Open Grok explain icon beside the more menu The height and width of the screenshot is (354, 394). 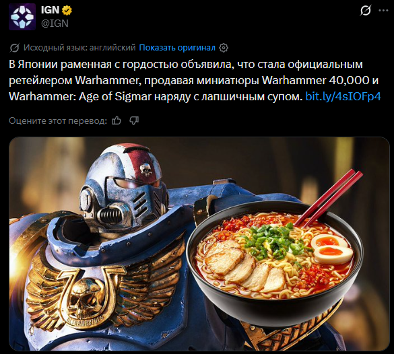[x=365, y=10]
